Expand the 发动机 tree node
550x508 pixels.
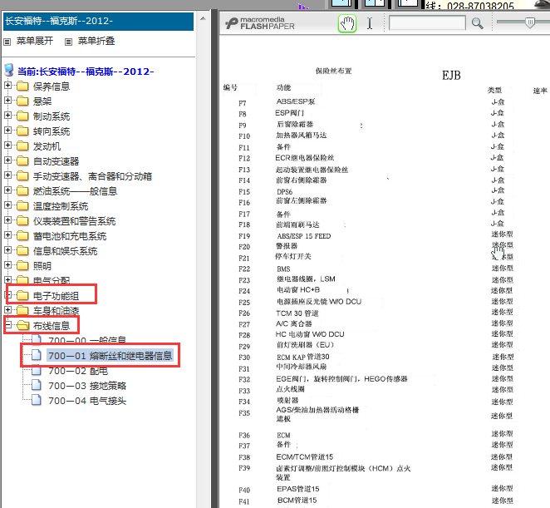(x=7, y=145)
